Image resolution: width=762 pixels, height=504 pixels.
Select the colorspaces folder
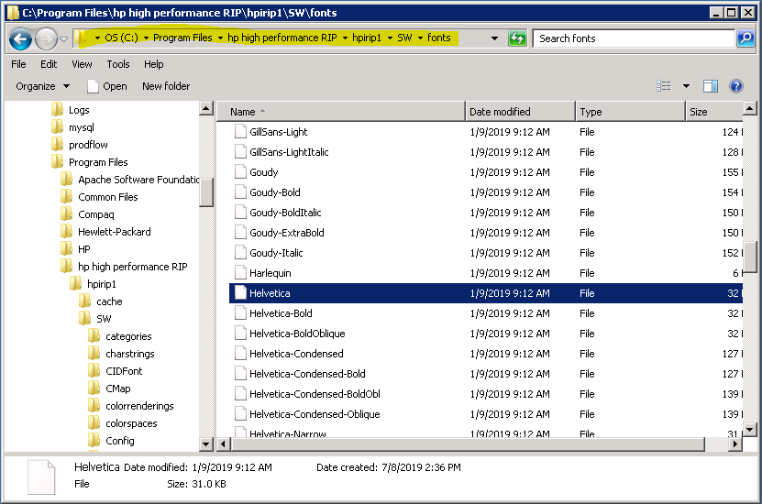[x=123, y=423]
